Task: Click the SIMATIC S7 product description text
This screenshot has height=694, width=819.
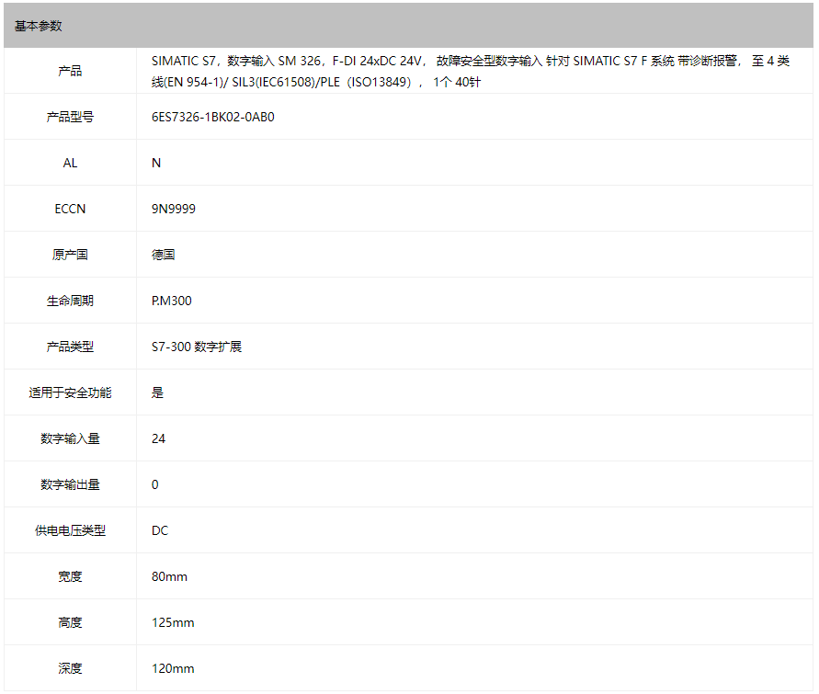Action: click(470, 71)
